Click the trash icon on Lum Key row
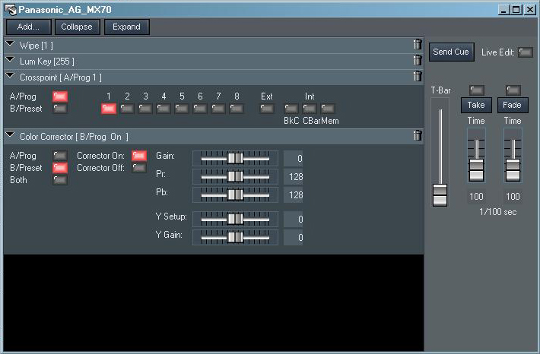540x354 pixels. click(418, 61)
